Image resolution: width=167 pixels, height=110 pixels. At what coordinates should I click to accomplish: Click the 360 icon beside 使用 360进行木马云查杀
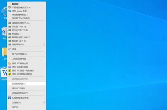click(x=10, y=70)
